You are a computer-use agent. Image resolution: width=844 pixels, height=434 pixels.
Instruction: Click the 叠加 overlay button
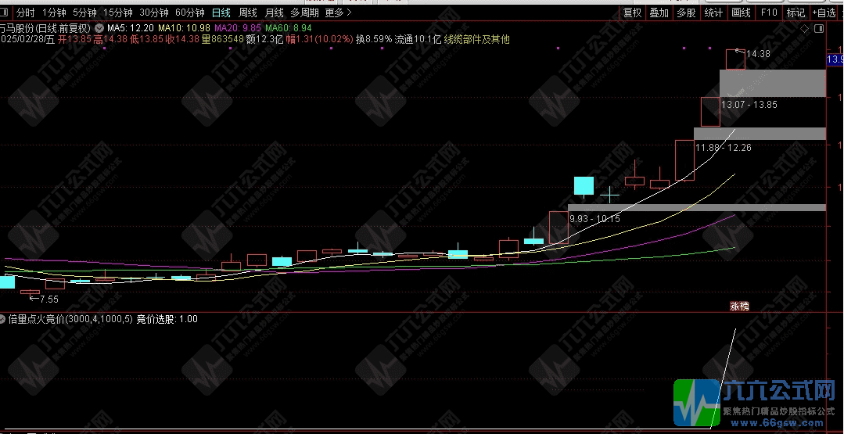(x=659, y=13)
